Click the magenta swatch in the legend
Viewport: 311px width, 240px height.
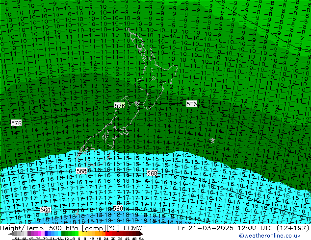click(x=39, y=234)
